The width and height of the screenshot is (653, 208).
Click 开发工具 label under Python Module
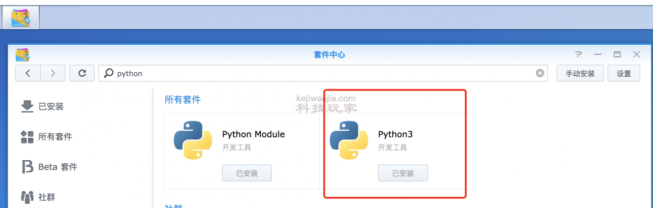[237, 147]
